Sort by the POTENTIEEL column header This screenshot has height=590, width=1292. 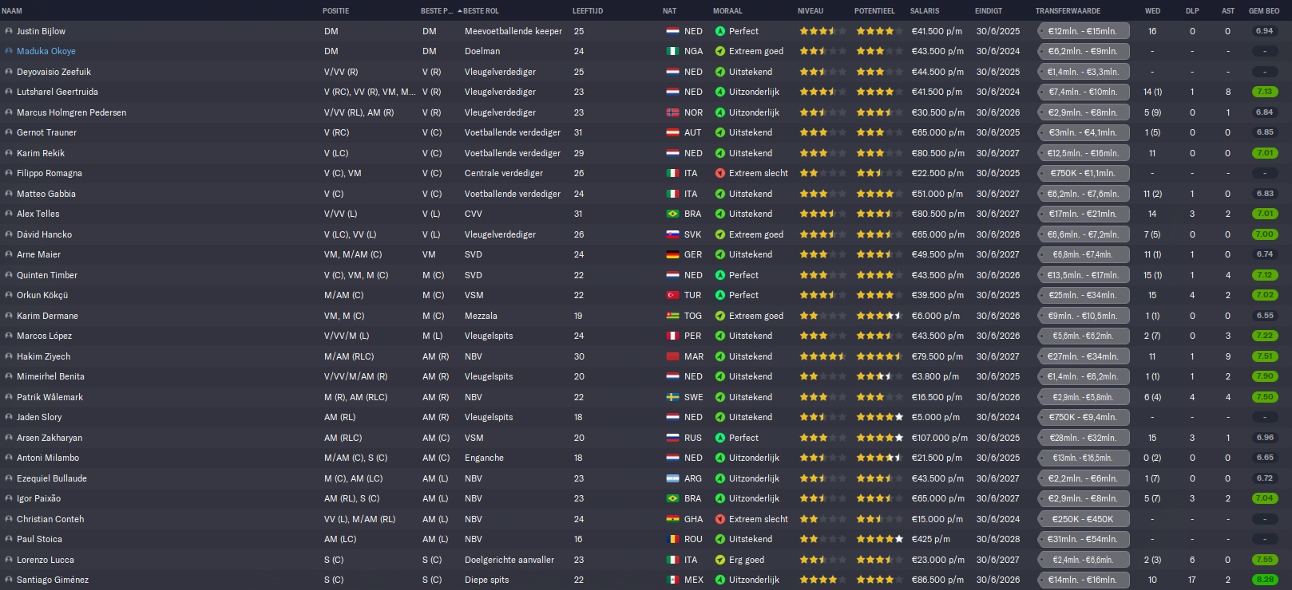point(874,11)
